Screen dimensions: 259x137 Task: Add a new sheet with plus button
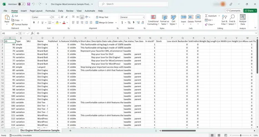70,130
